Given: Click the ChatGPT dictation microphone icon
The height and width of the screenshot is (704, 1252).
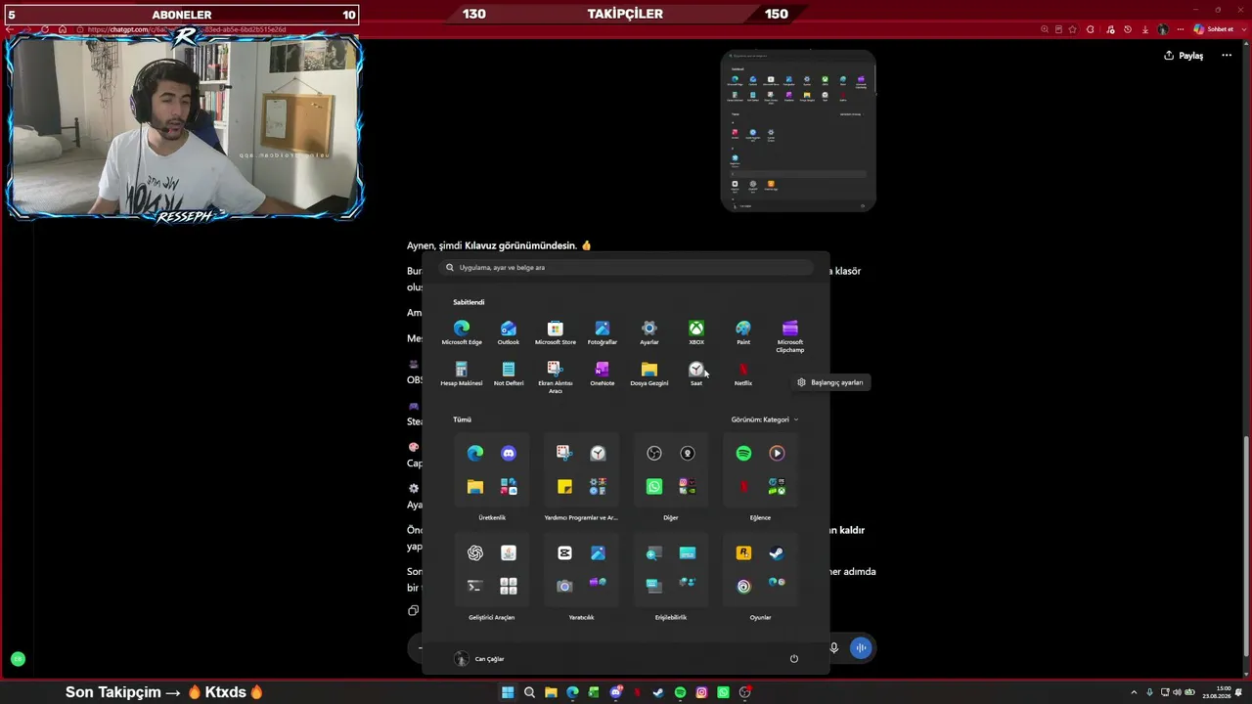Looking at the screenshot, I should pos(834,647).
